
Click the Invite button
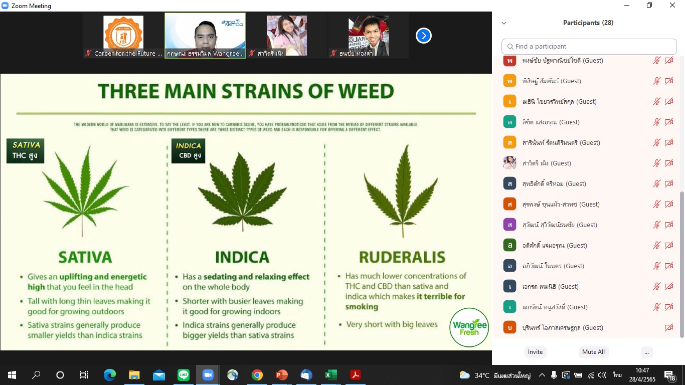coord(535,352)
